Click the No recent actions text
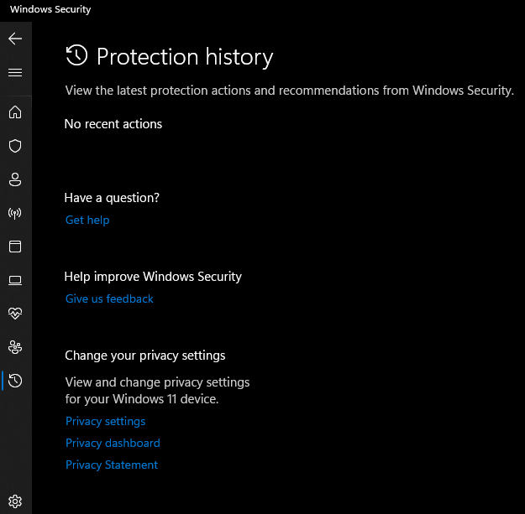This screenshot has width=525, height=514. click(113, 124)
